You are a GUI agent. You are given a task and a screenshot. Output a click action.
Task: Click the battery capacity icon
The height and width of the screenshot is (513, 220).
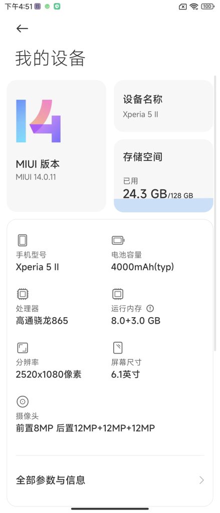118,240
